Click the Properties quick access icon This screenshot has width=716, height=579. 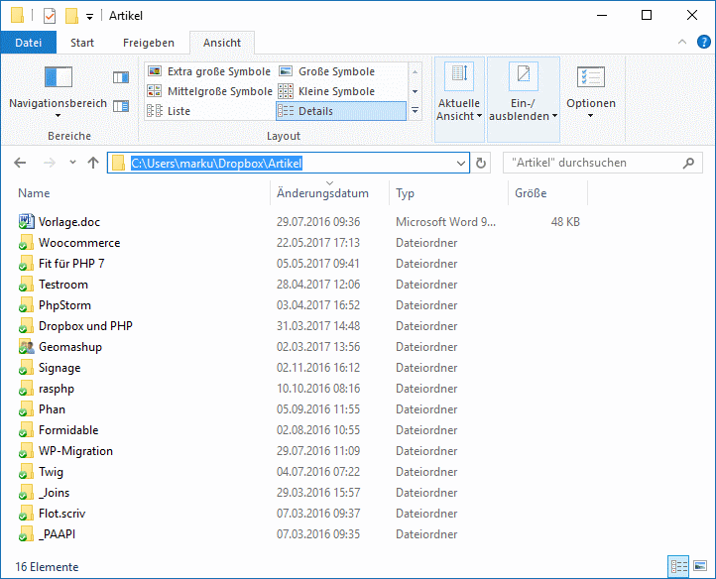pyautogui.click(x=50, y=16)
